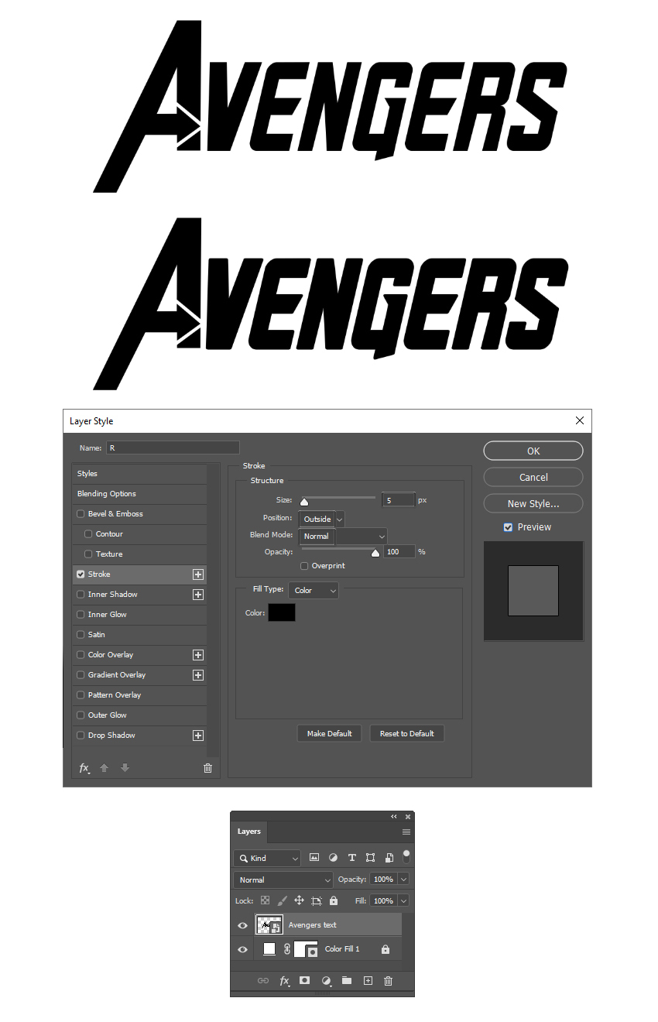
Task: Click the Make Default button
Action: coord(329,733)
